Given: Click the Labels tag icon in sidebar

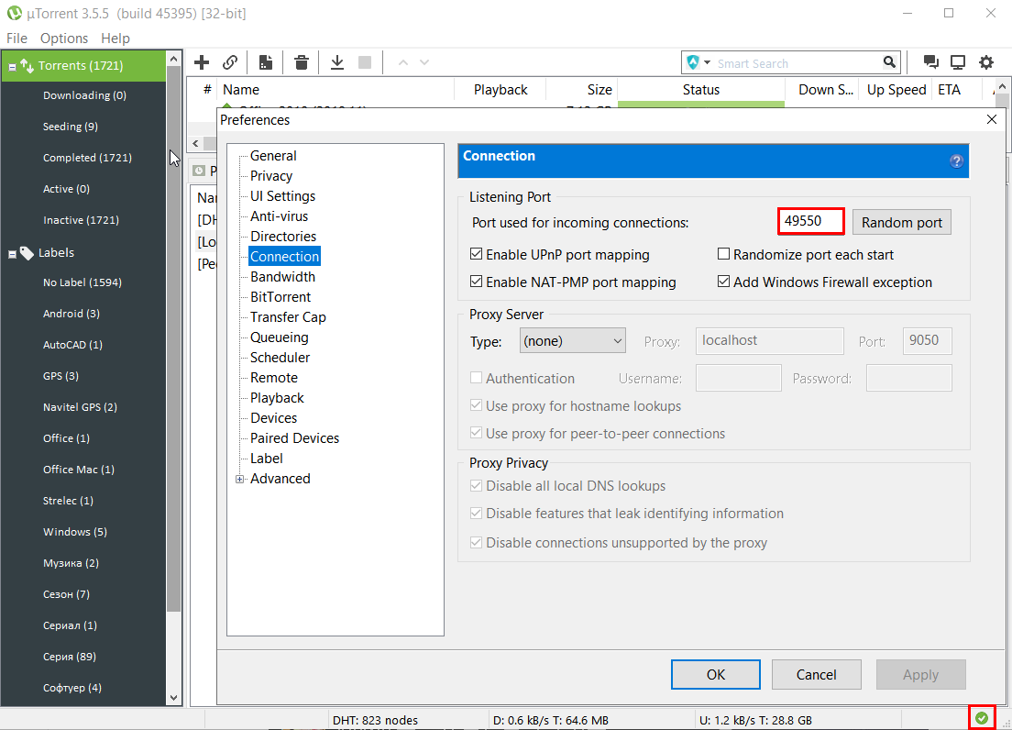Looking at the screenshot, I should [x=27, y=253].
